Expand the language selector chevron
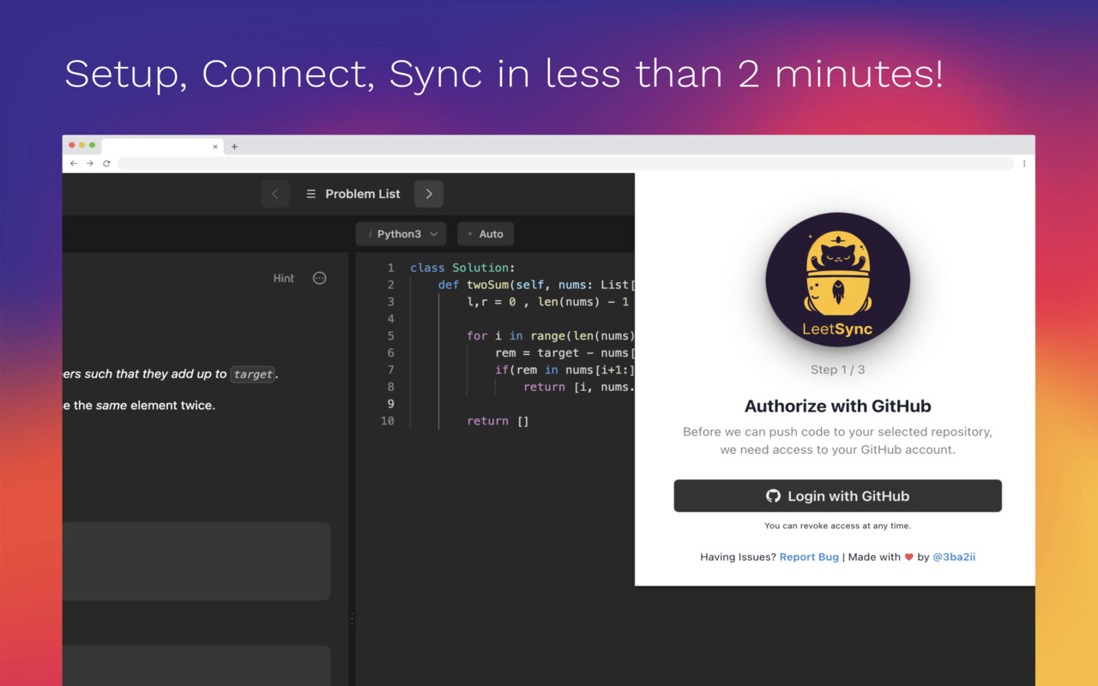The width and height of the screenshot is (1098, 686). [435, 233]
